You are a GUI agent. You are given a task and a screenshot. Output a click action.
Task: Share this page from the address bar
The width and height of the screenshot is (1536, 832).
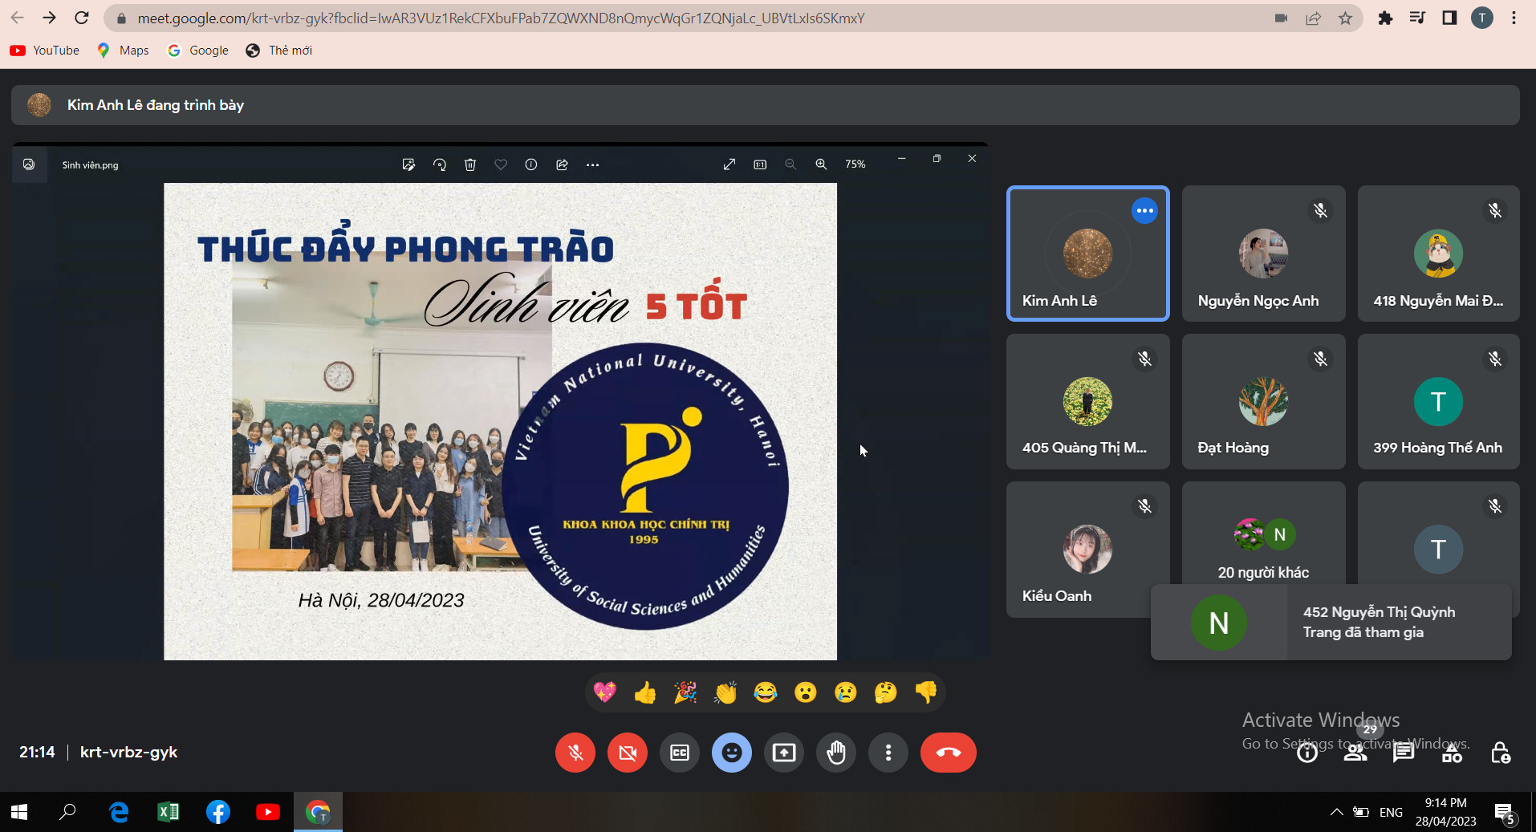pos(1314,18)
